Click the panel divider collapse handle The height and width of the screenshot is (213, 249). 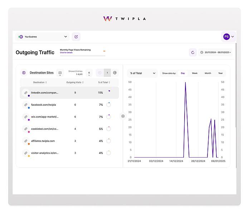[x=123, y=116]
